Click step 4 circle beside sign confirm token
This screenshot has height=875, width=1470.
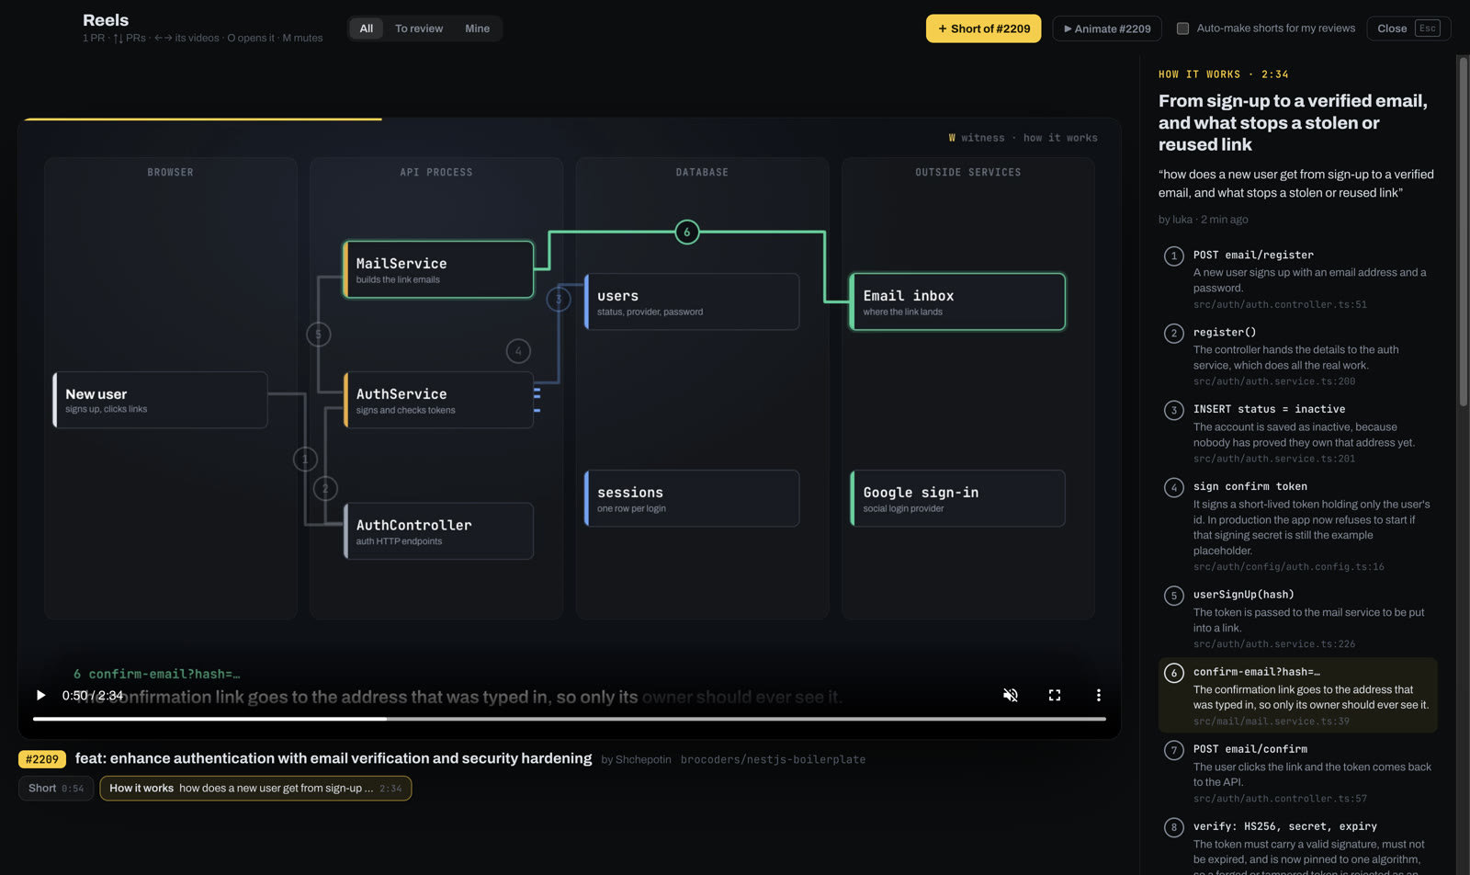point(1173,488)
